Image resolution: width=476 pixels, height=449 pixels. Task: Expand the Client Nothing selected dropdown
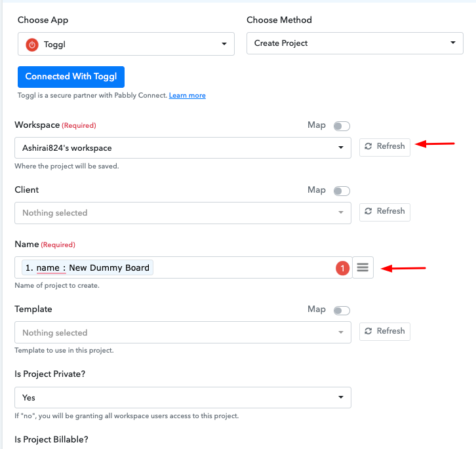click(183, 213)
